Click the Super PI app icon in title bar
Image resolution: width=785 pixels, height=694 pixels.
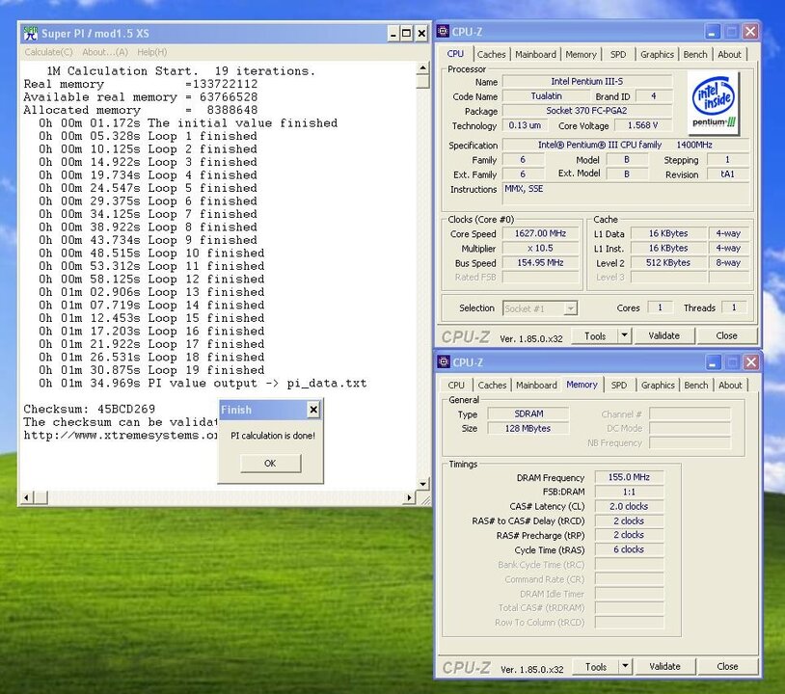coord(31,34)
